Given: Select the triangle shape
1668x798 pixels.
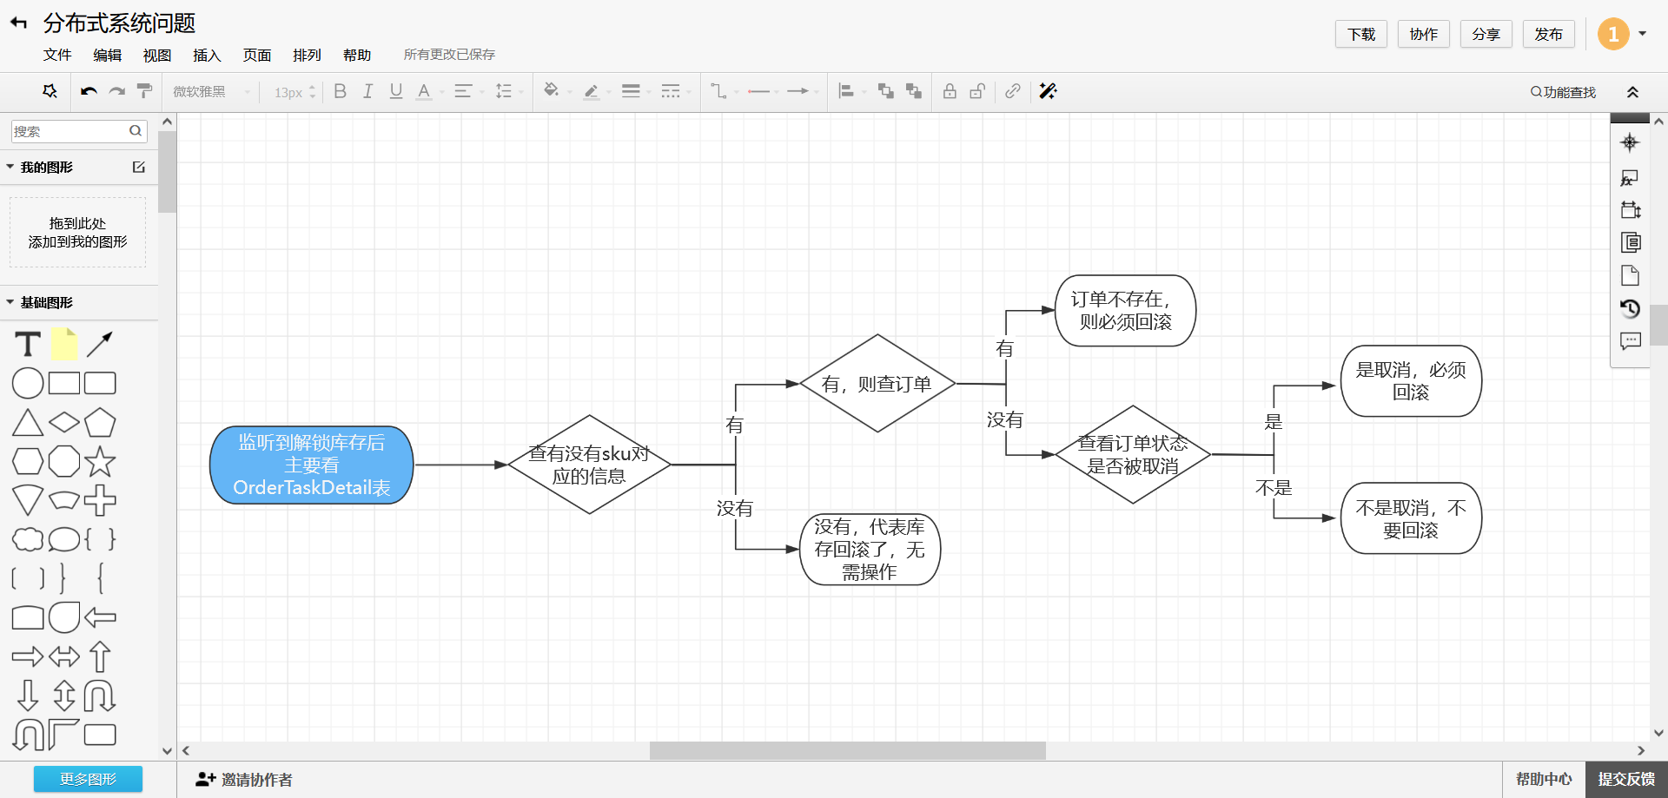Looking at the screenshot, I should [28, 423].
